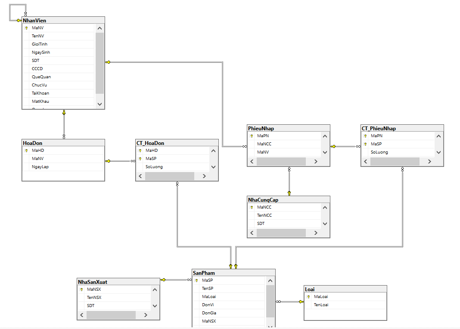Image resolution: width=460 pixels, height=329 pixels.
Task: Click the key icon next to MaHD in HoaDon
Action: (x=26, y=151)
